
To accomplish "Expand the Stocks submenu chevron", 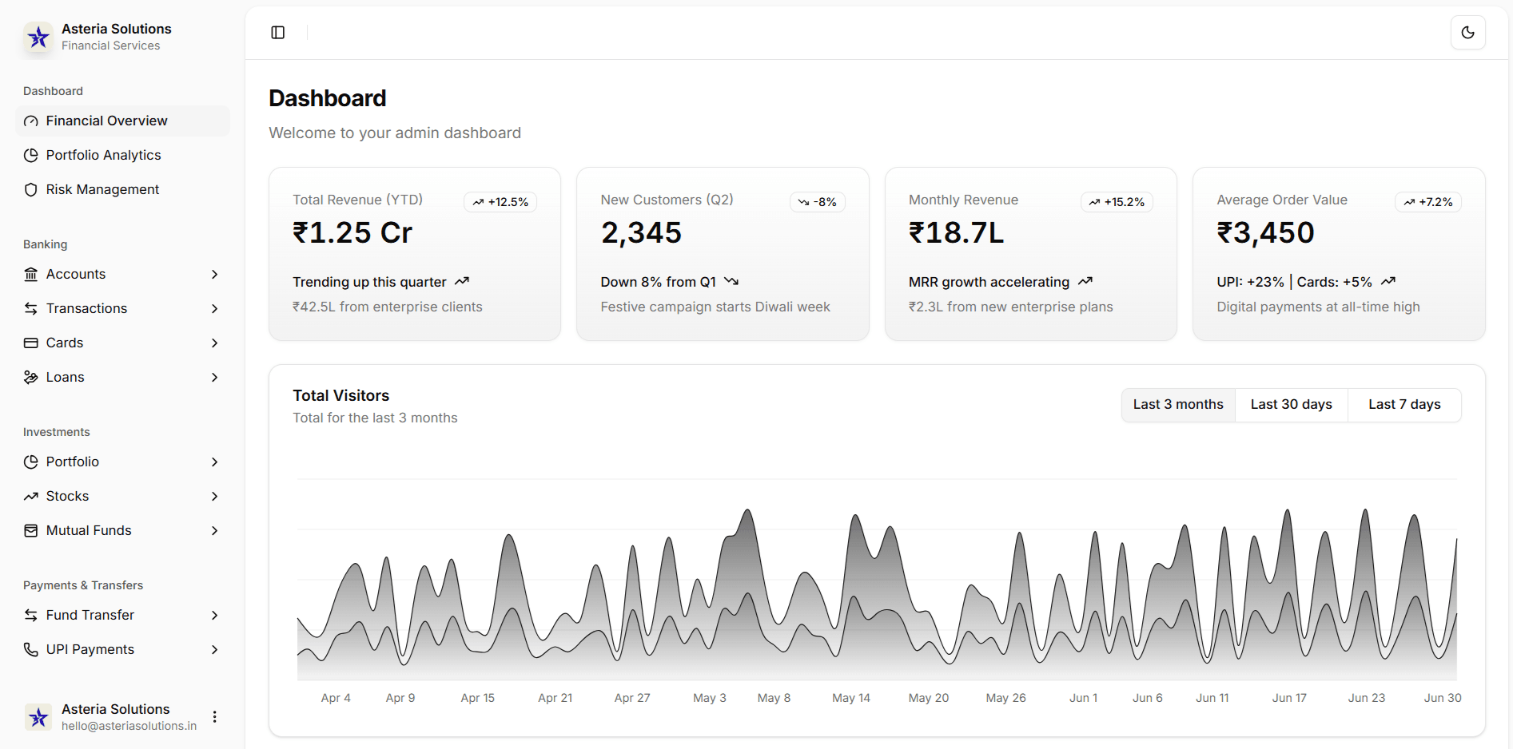I will click(214, 497).
